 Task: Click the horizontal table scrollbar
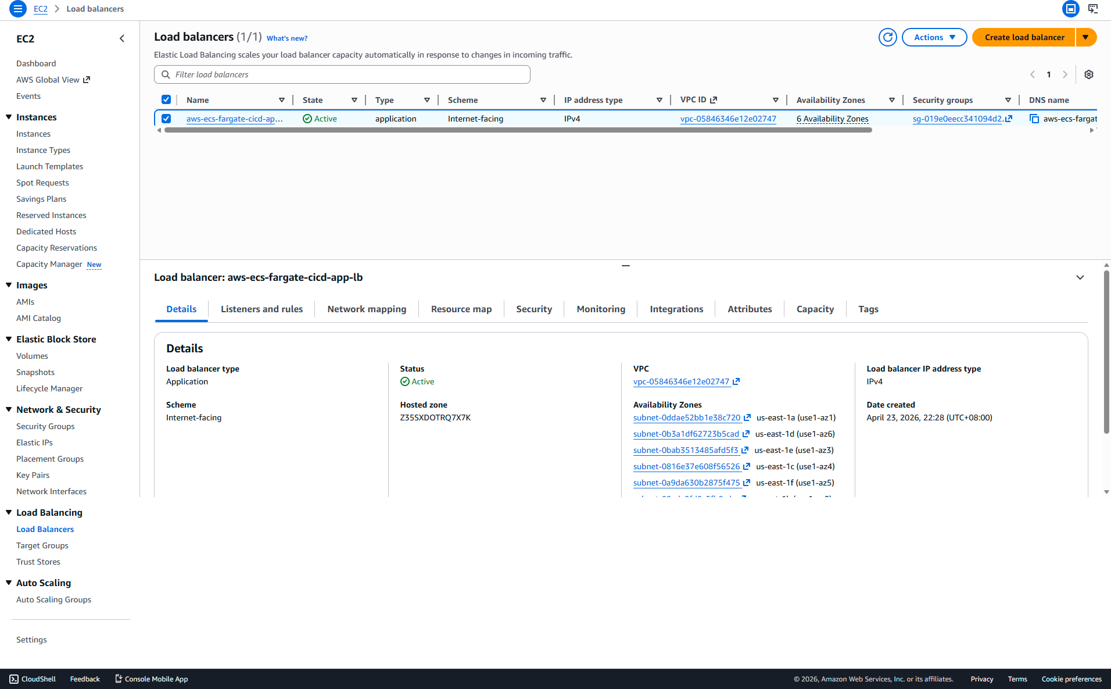tap(518, 130)
